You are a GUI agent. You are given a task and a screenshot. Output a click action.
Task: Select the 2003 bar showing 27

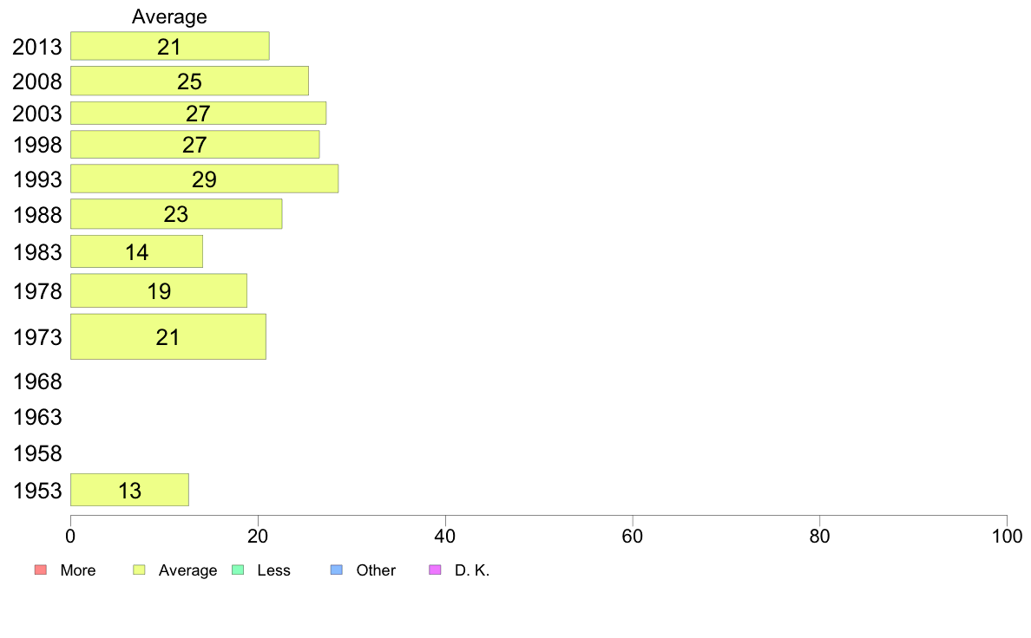pos(198,113)
